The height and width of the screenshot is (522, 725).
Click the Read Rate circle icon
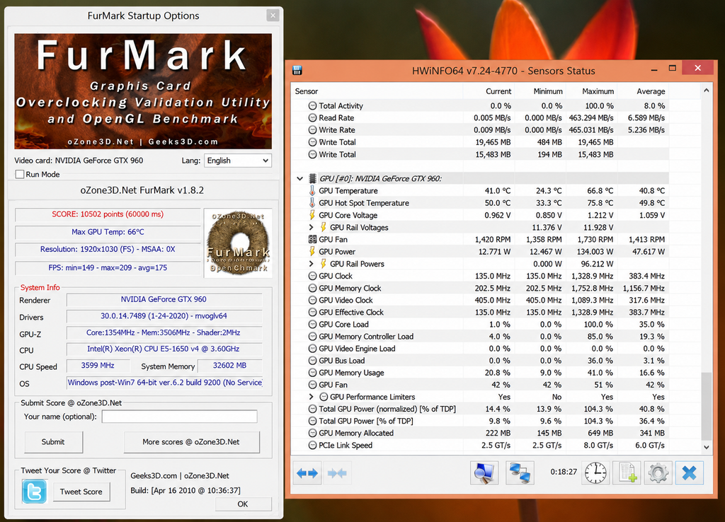pos(312,118)
